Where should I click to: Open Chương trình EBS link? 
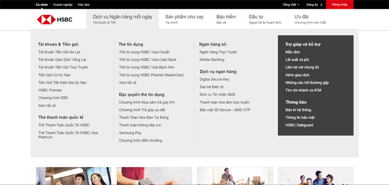(53, 98)
